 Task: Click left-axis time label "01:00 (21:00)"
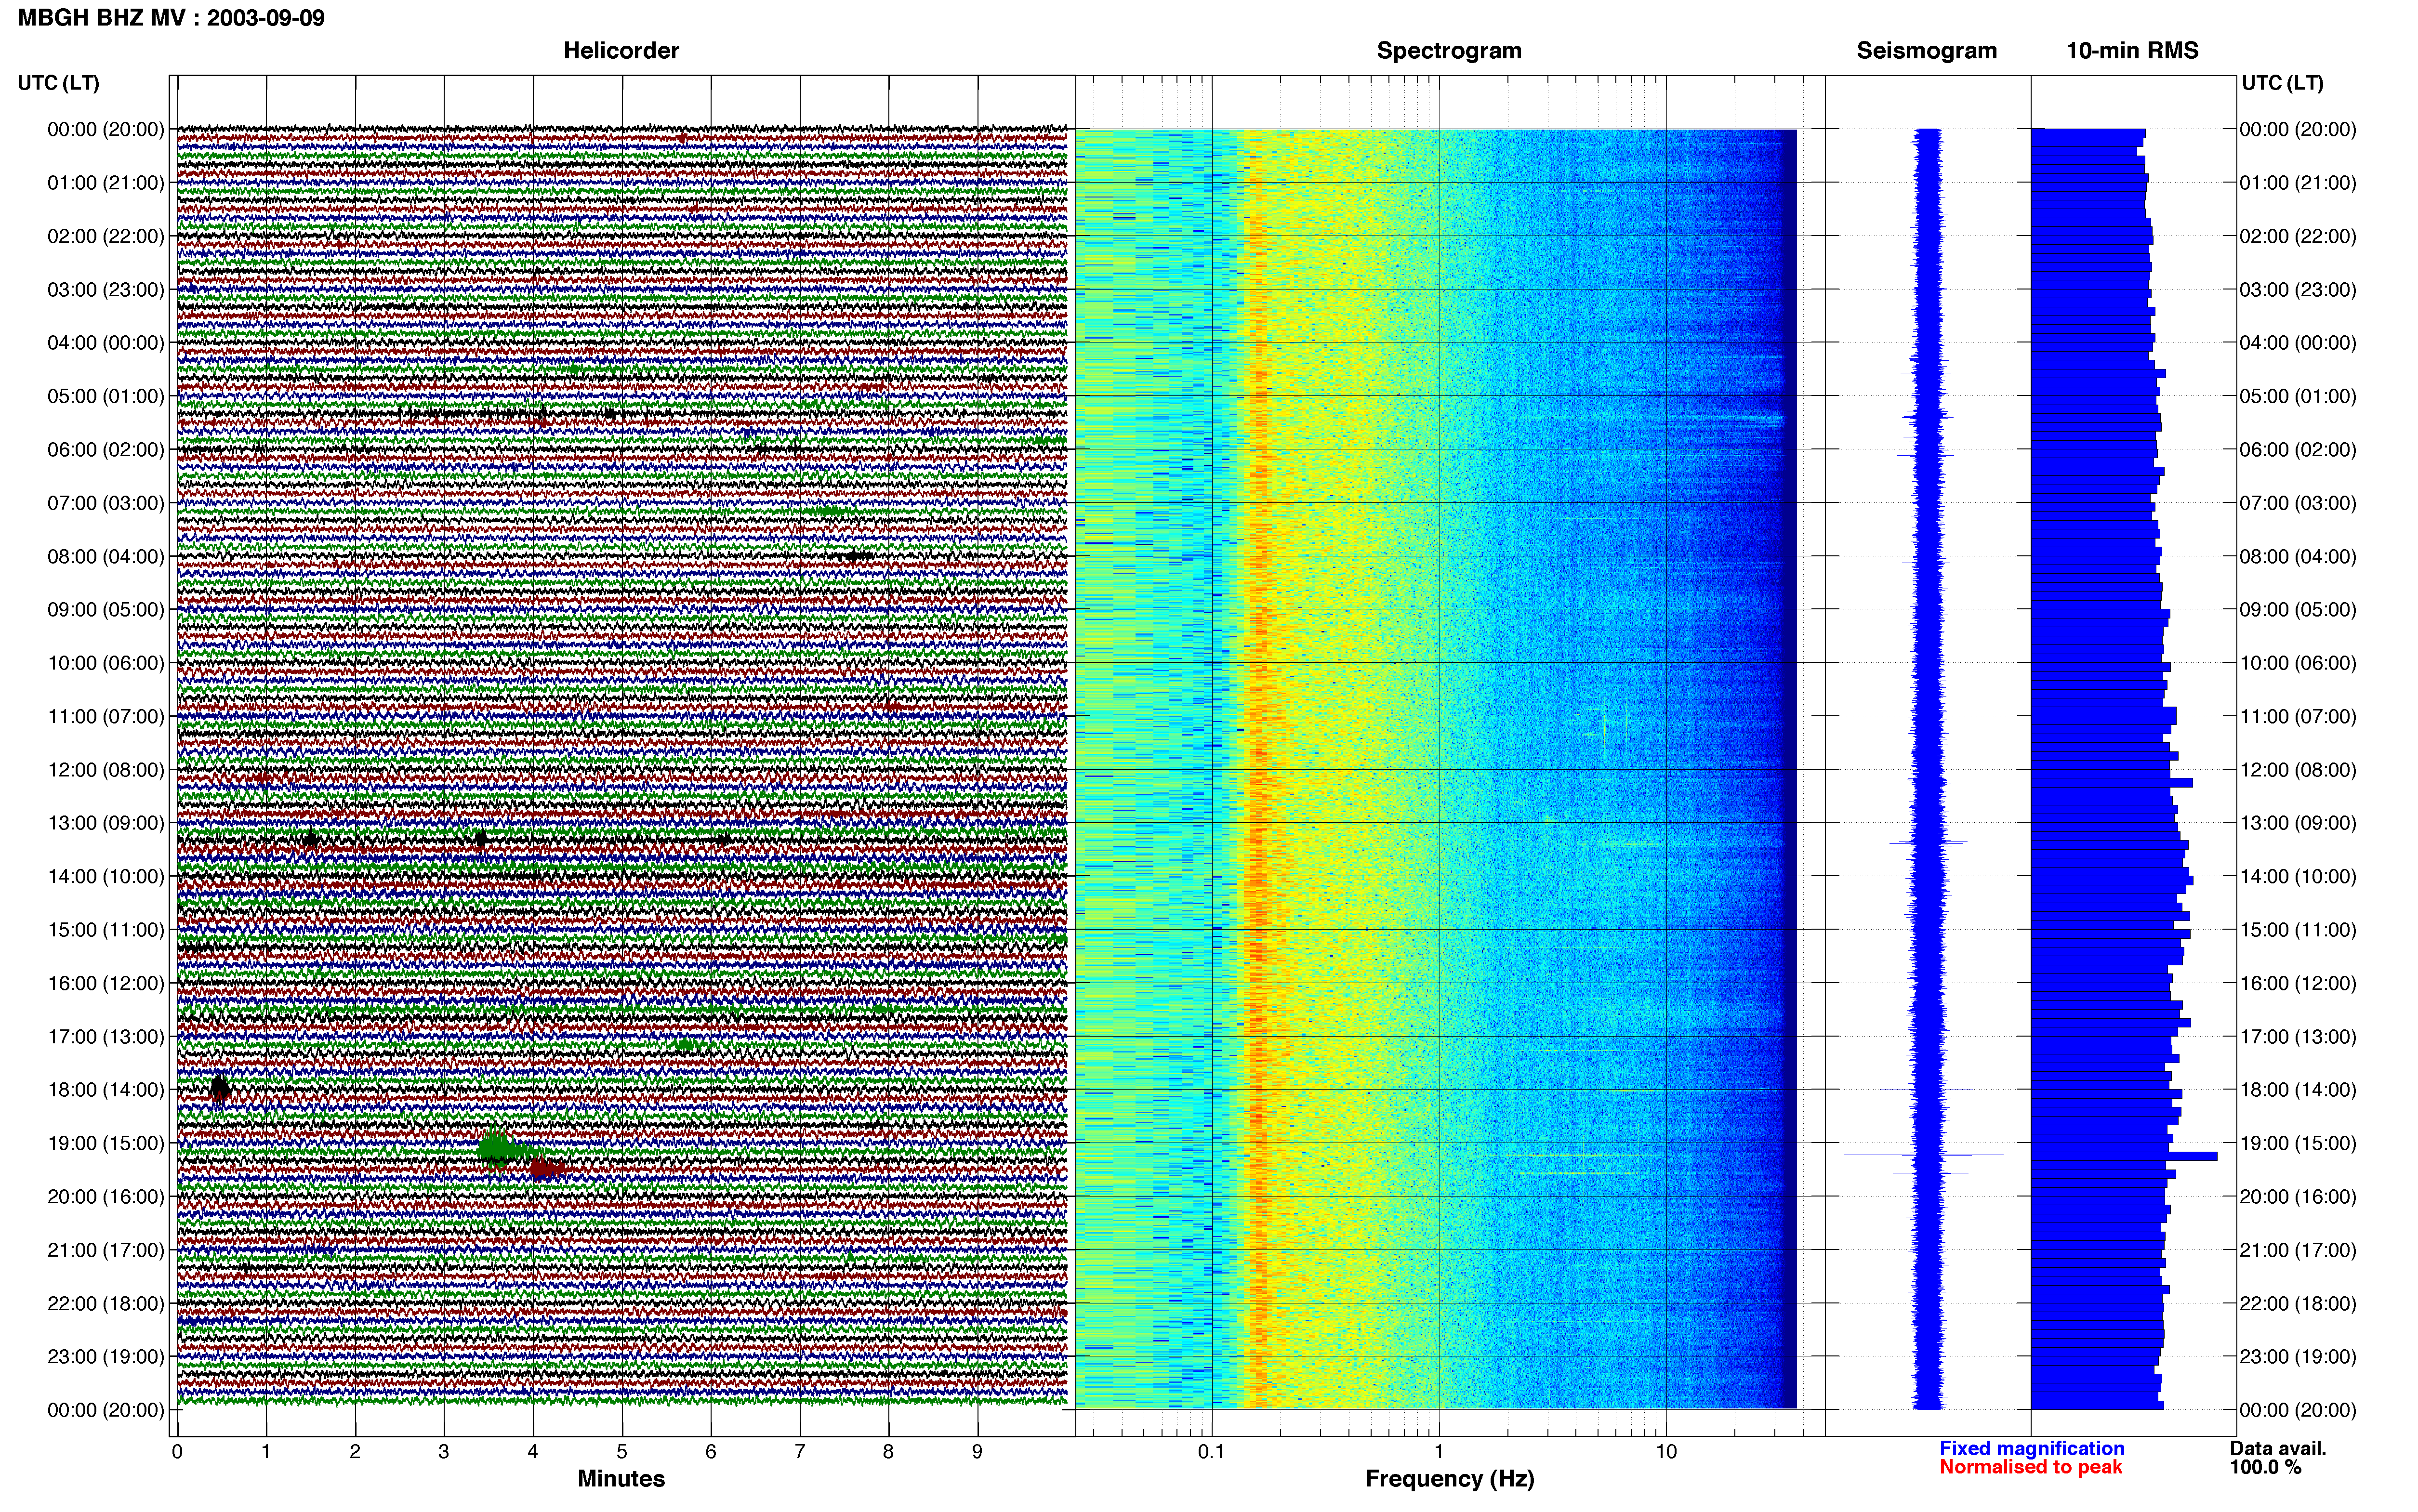point(106,183)
